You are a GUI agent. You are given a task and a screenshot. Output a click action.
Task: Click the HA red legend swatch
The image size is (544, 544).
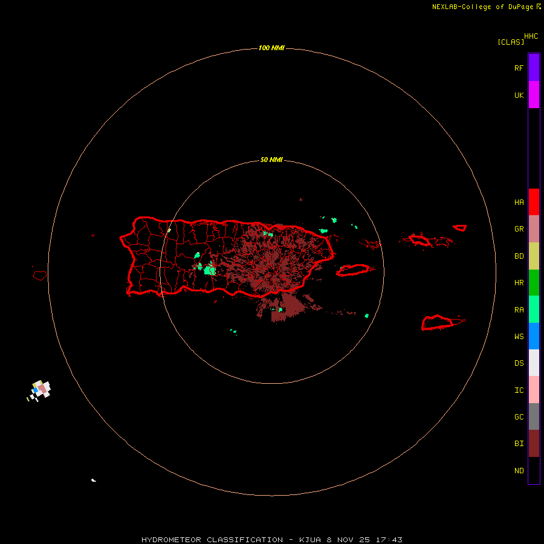tap(534, 202)
